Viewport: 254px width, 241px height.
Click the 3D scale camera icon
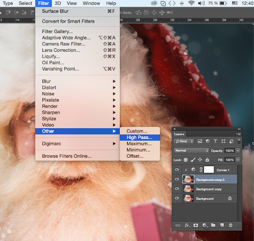(x=170, y=12)
